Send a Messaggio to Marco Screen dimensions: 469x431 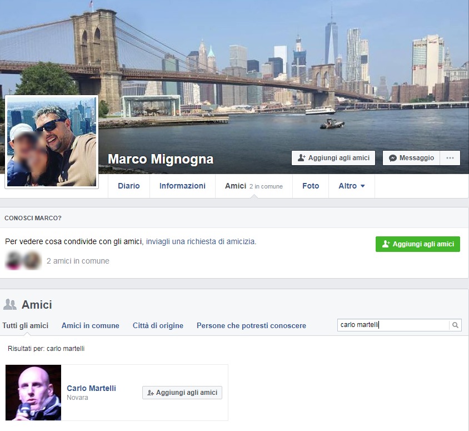click(411, 158)
